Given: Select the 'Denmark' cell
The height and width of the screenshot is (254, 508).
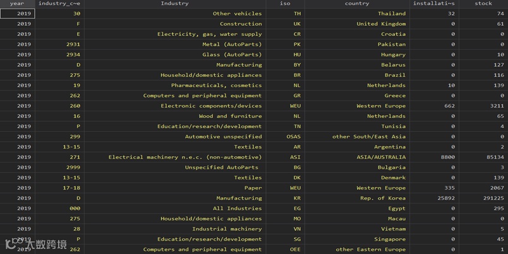Looking at the screenshot, I should pos(357,178).
